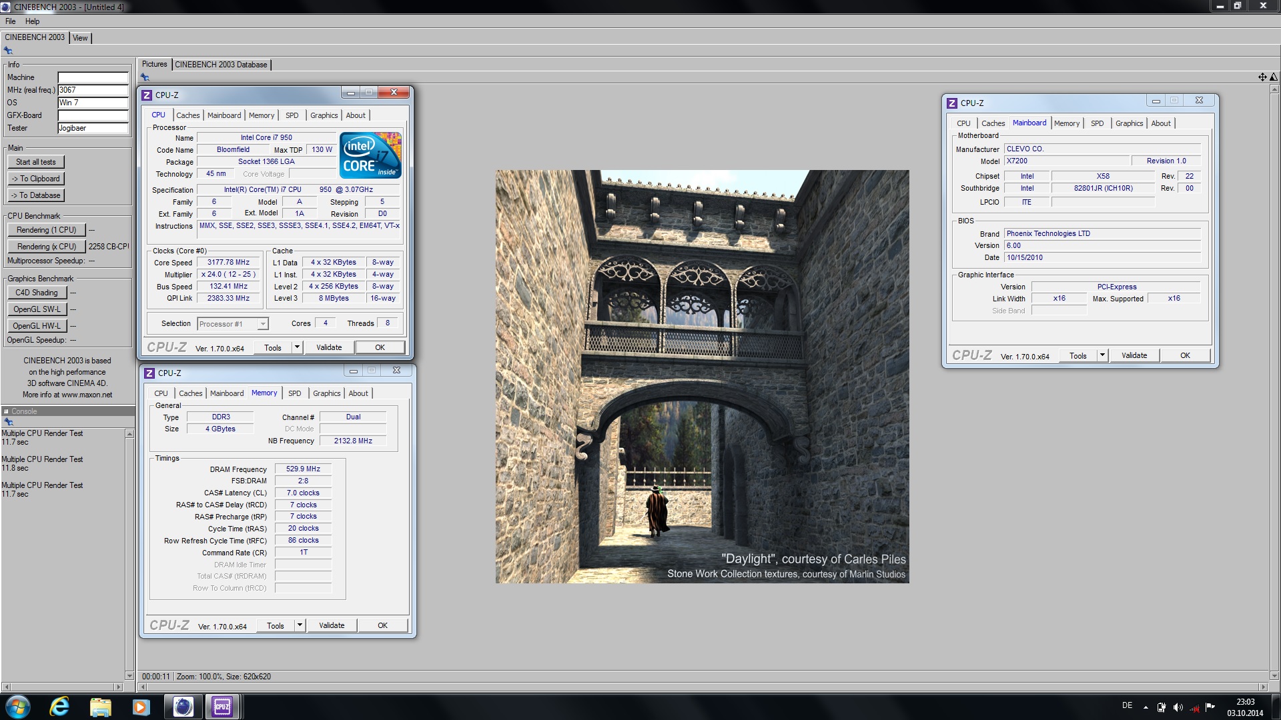Run the OpenGL SW-L benchmark

(37, 309)
